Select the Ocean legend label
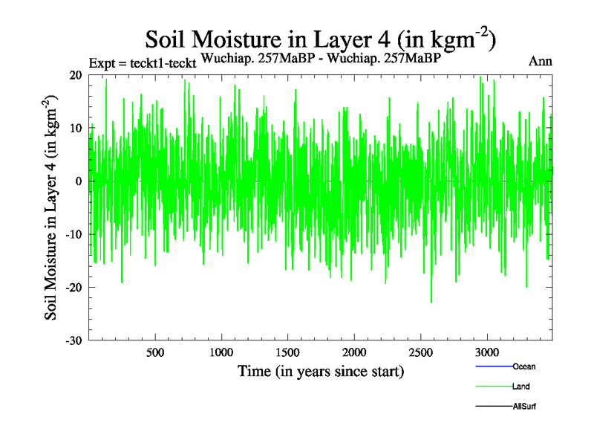Viewport: 594px width, 446px height. 523,366
